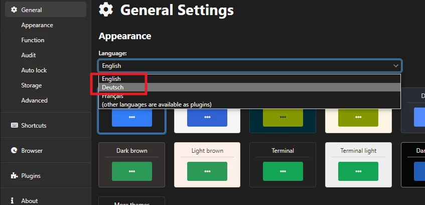
Task: Click the More themes button
Action: click(x=132, y=202)
